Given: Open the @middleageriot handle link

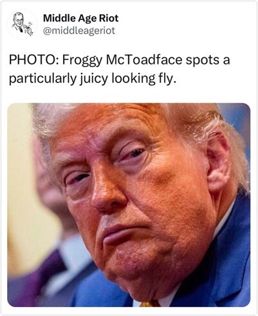Looking at the screenshot, I should click(x=79, y=30).
